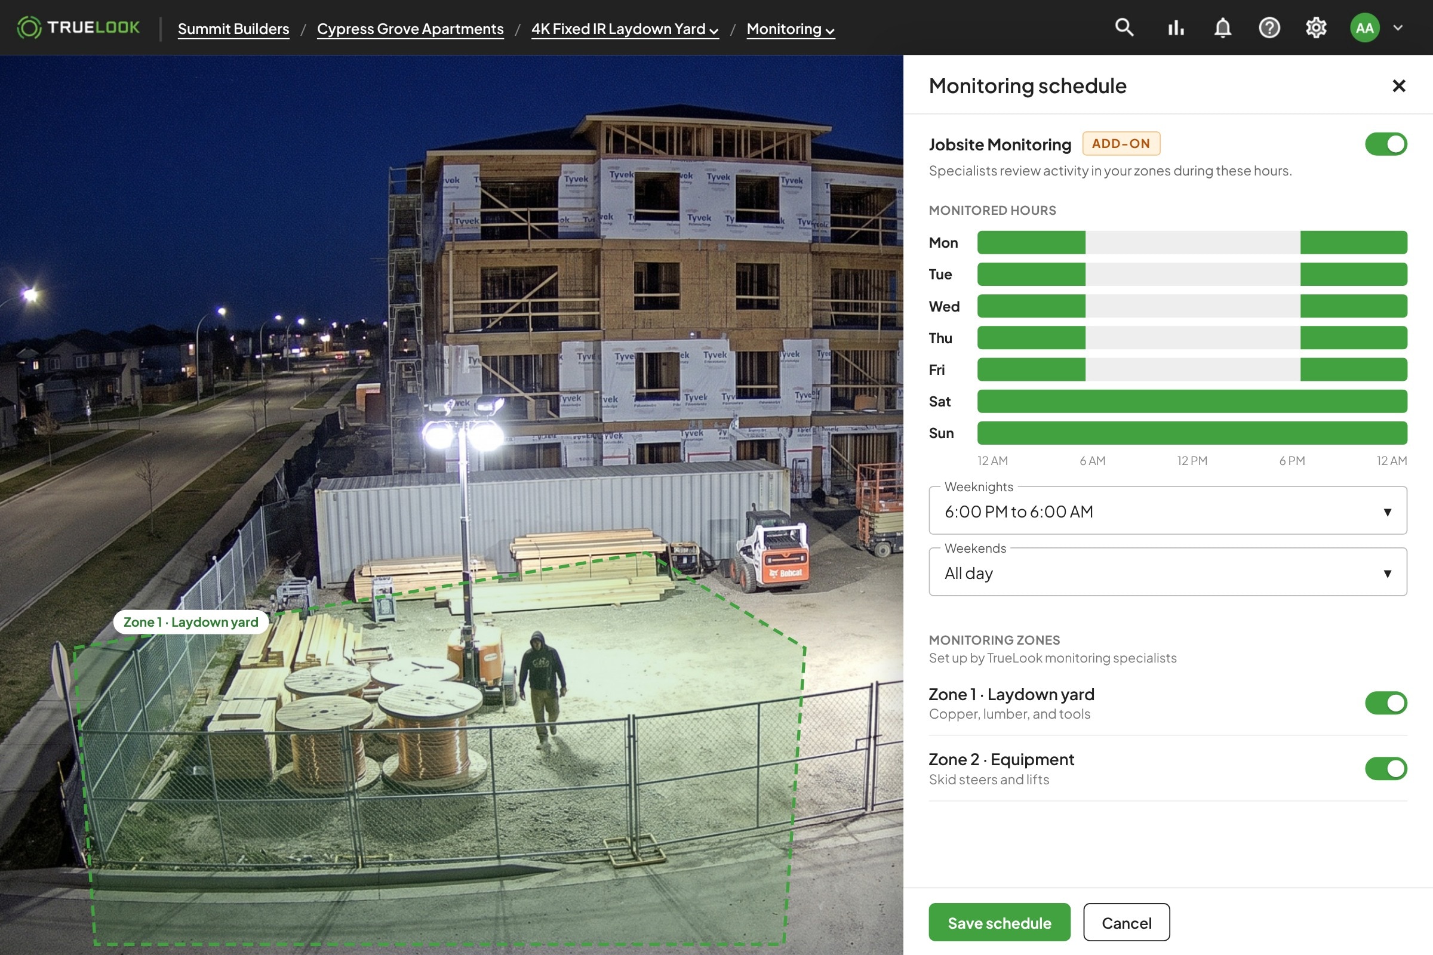Image resolution: width=1433 pixels, height=955 pixels.
Task: Click the AA user avatar
Action: coord(1364,27)
